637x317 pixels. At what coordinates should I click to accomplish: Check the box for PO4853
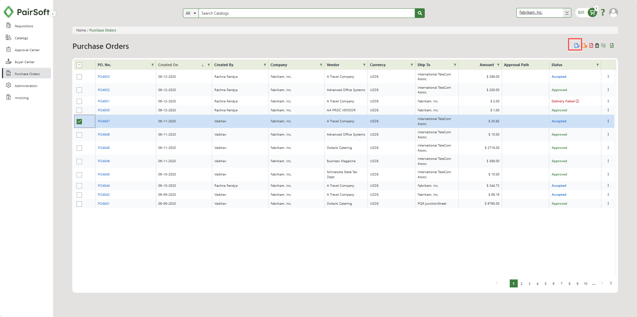pyautogui.click(x=79, y=77)
